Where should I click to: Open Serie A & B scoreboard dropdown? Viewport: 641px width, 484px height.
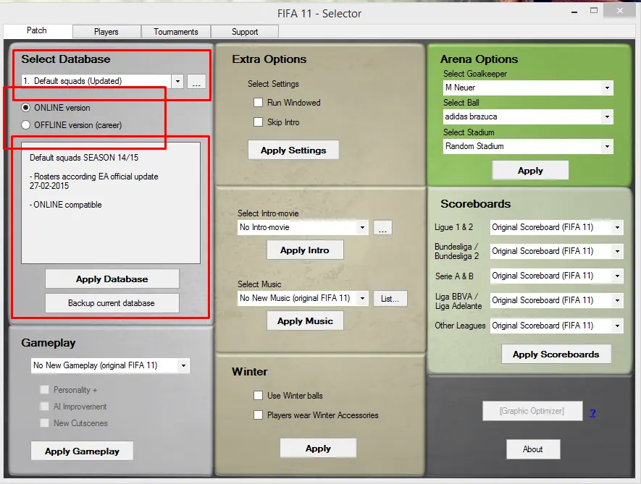(x=617, y=276)
